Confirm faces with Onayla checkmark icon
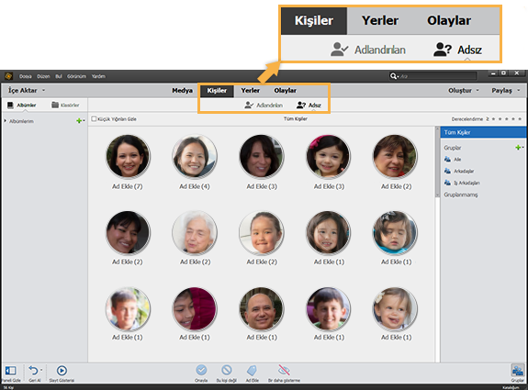Screen dimensions: 528x390 pos(201,370)
